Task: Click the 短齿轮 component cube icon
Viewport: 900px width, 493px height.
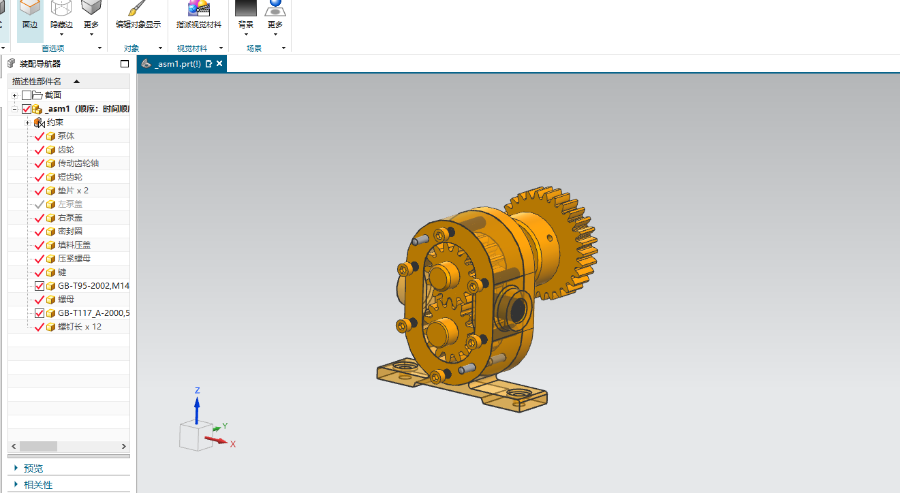Action: [x=50, y=177]
